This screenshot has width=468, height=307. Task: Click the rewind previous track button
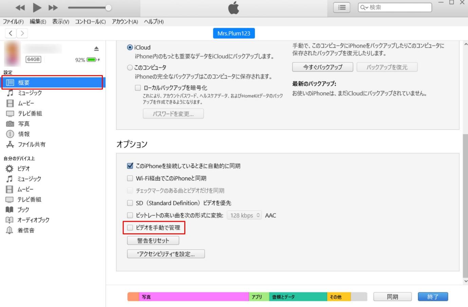(20, 7)
